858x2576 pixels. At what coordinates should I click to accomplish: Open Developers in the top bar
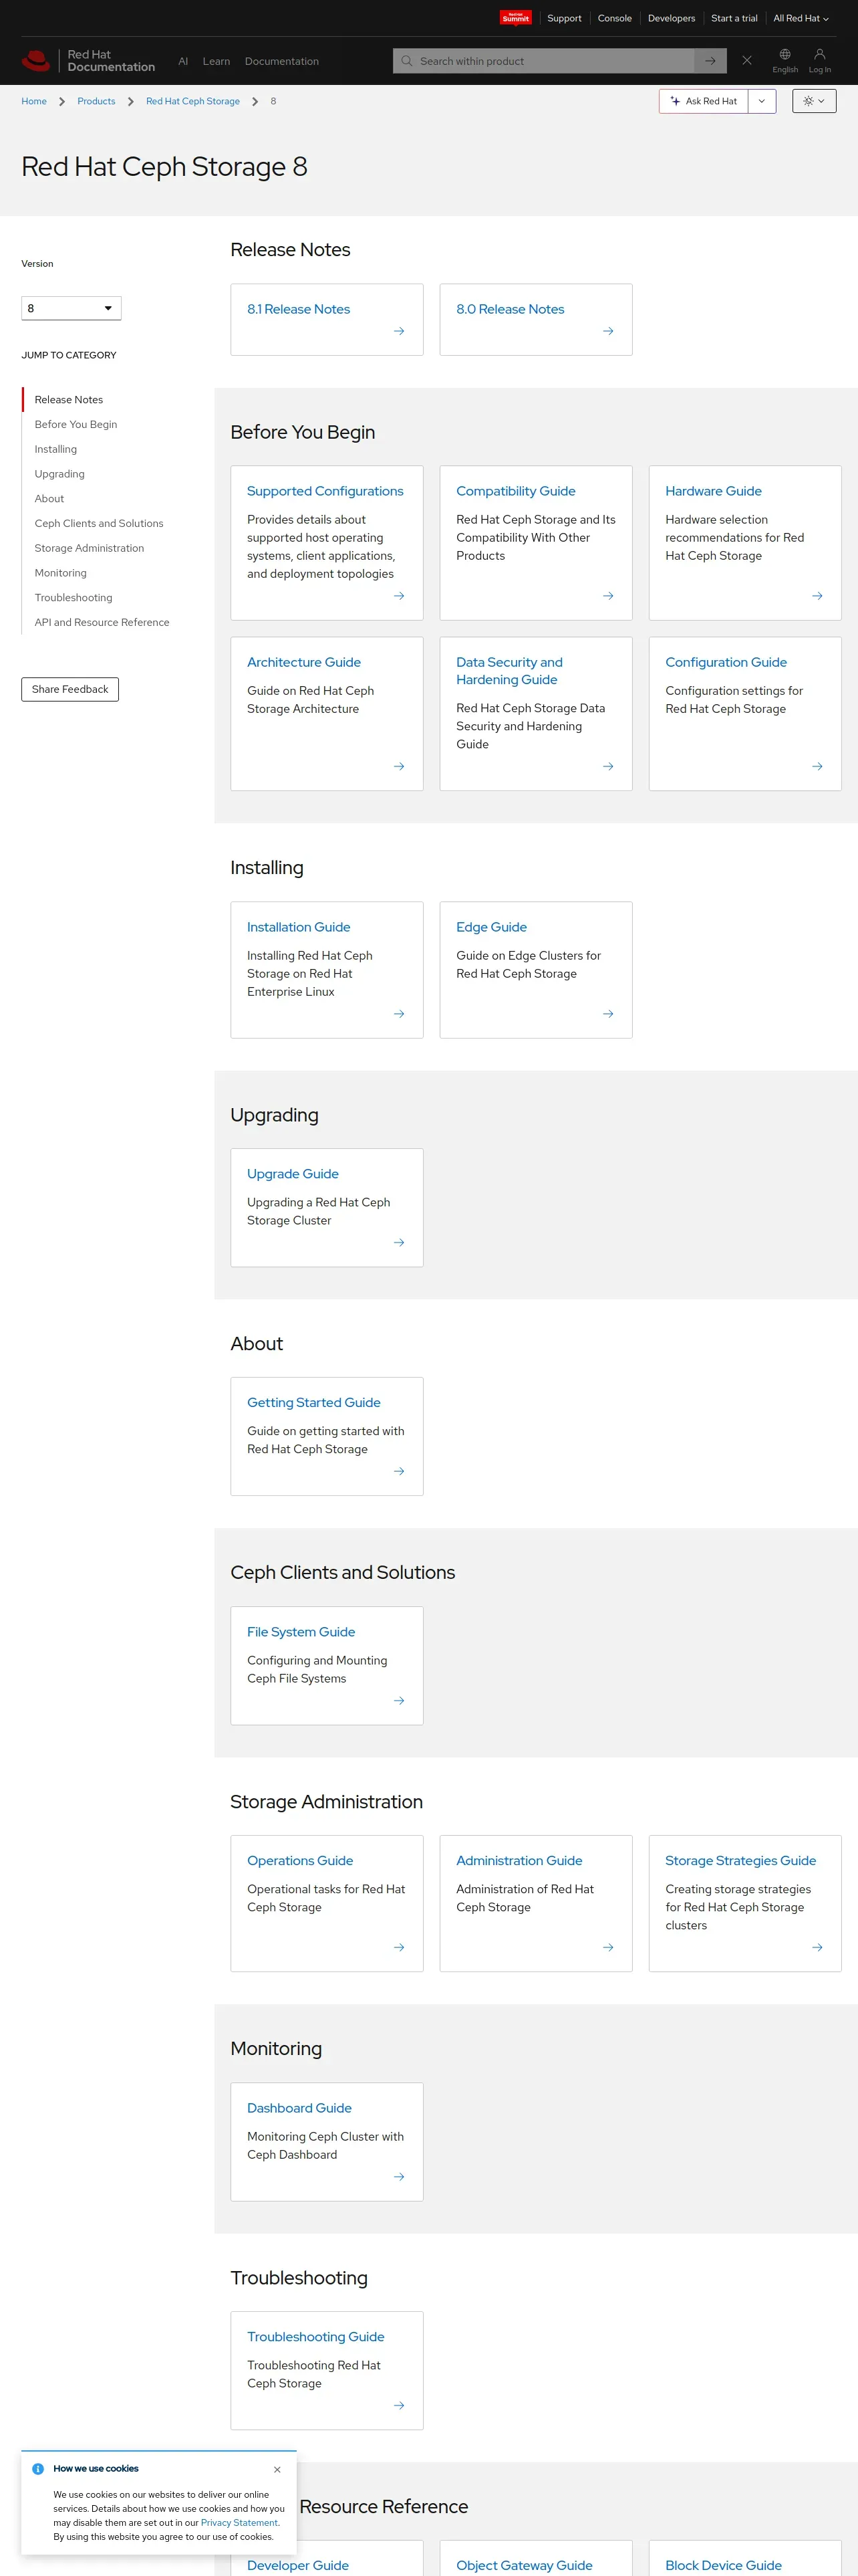pyautogui.click(x=671, y=18)
